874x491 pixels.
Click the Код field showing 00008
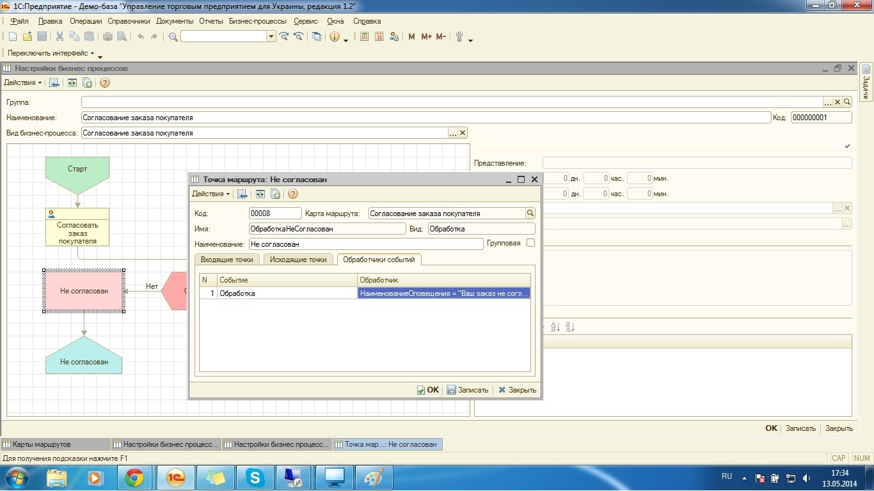click(x=274, y=214)
